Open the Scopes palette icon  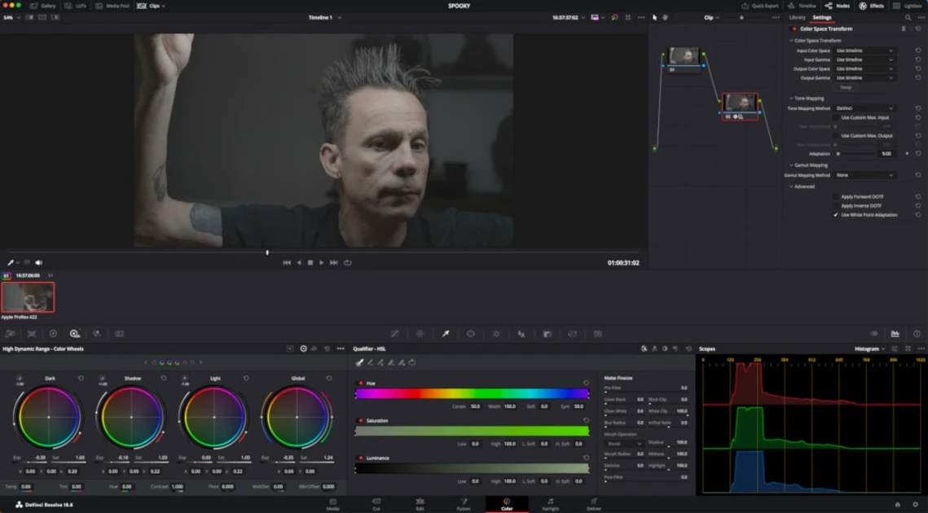point(895,334)
